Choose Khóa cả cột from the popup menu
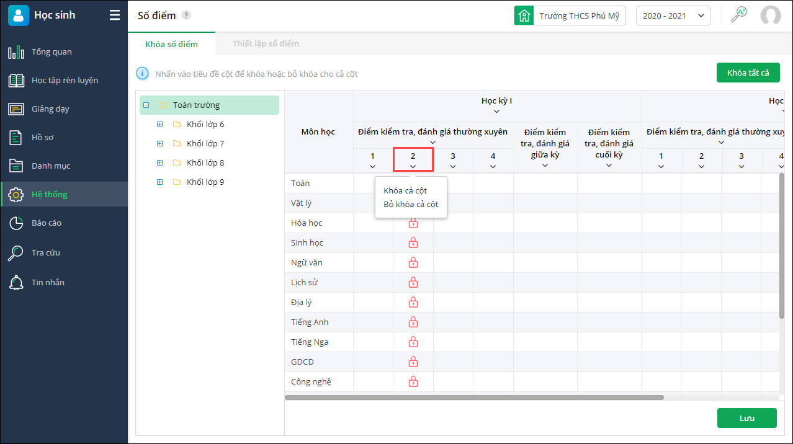 tap(405, 190)
